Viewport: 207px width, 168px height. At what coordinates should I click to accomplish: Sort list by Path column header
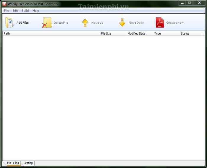click(x=51, y=34)
